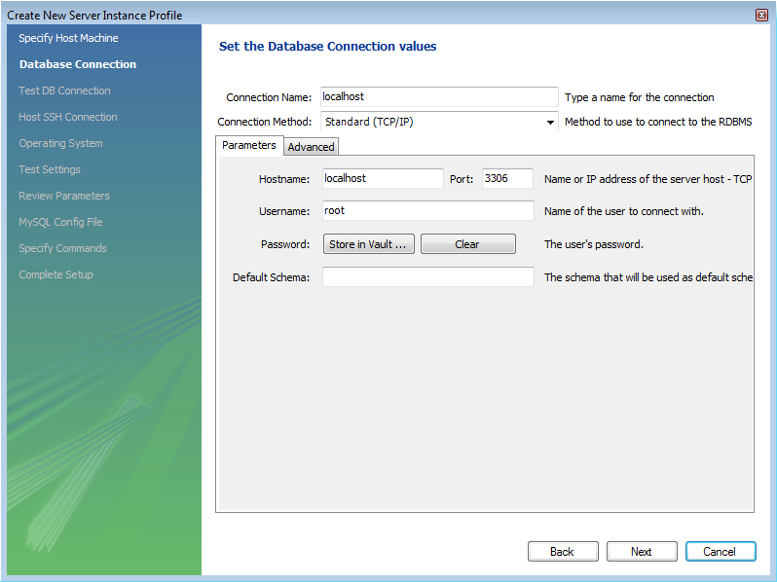
Task: Click the 'Type a name for the connection' hint
Action: (x=640, y=97)
